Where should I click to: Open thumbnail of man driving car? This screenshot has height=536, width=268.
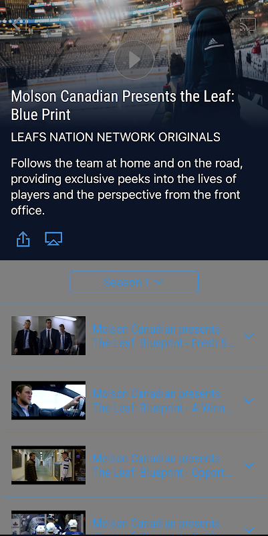point(48,400)
